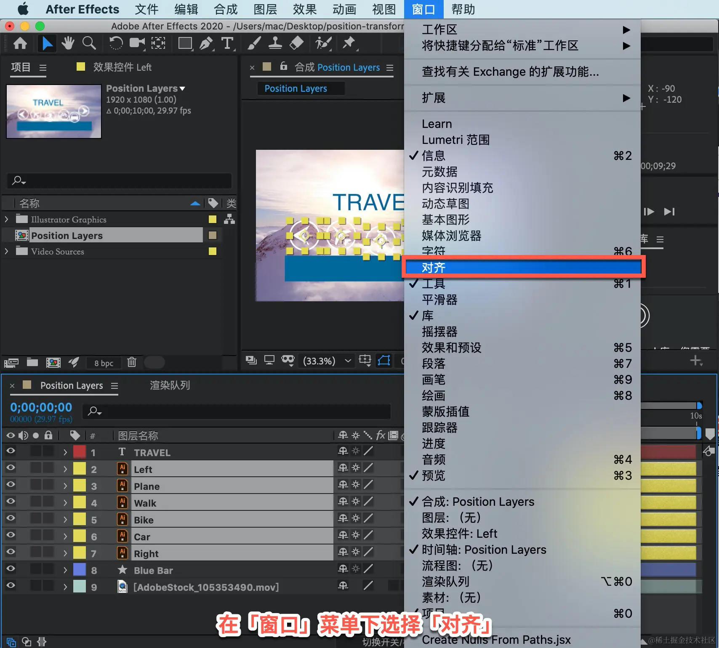Click the Home icon in toolbar
The width and height of the screenshot is (719, 648).
tap(20, 43)
